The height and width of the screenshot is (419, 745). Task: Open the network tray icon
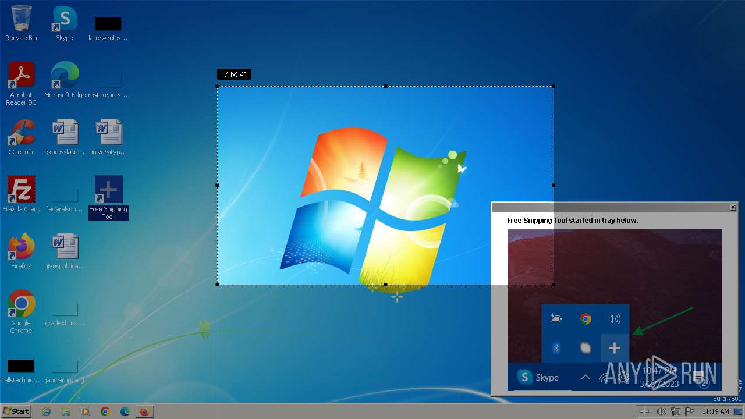pyautogui.click(x=676, y=411)
